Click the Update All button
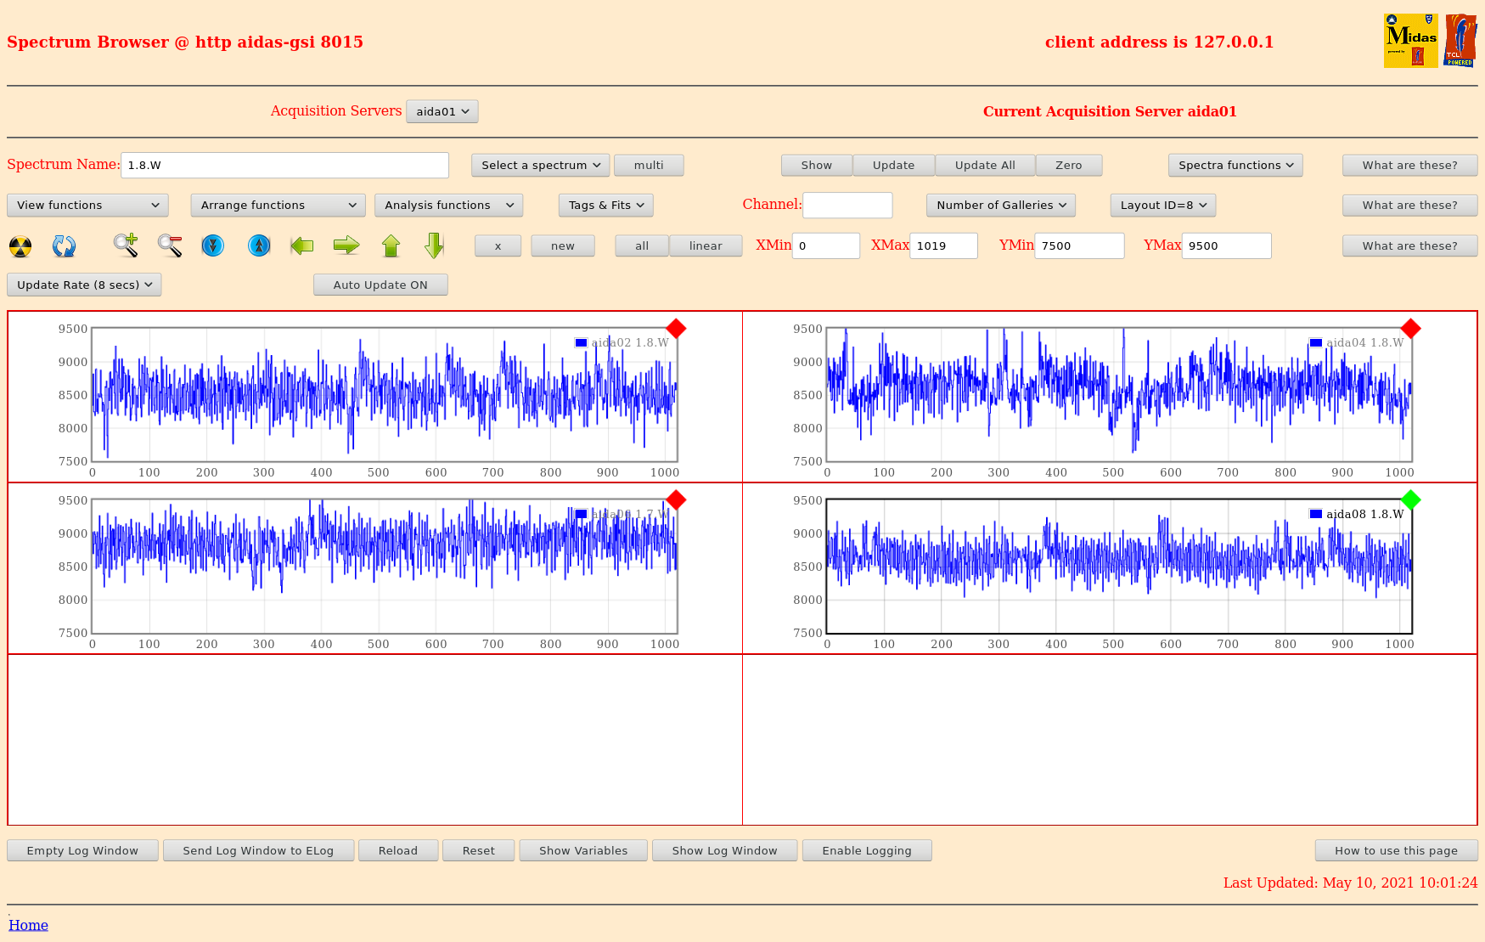1485x942 pixels. (984, 166)
